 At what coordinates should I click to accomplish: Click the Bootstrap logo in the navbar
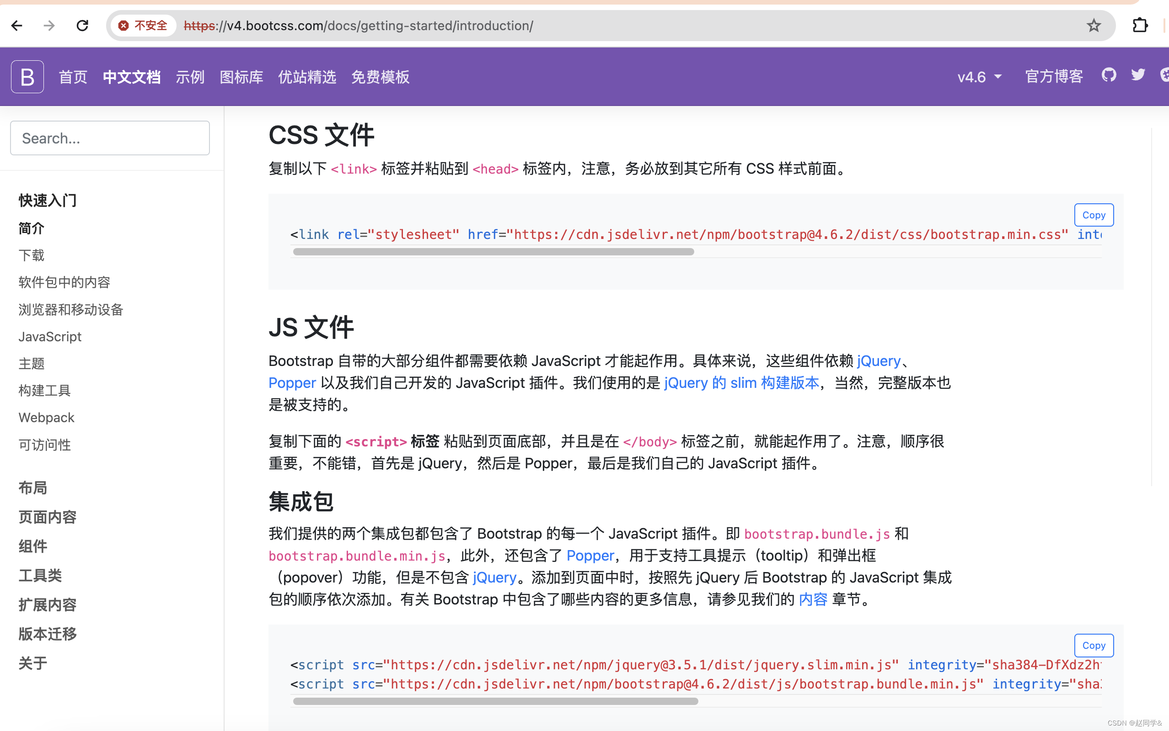27,76
